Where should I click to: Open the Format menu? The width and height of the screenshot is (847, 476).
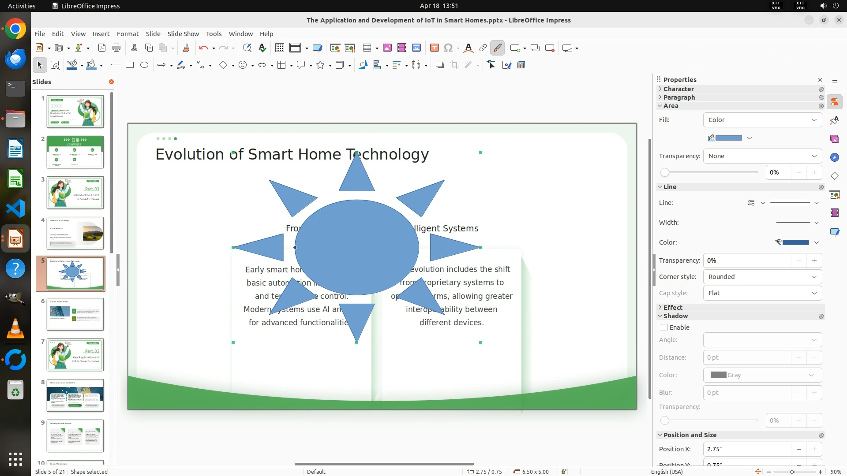(127, 34)
